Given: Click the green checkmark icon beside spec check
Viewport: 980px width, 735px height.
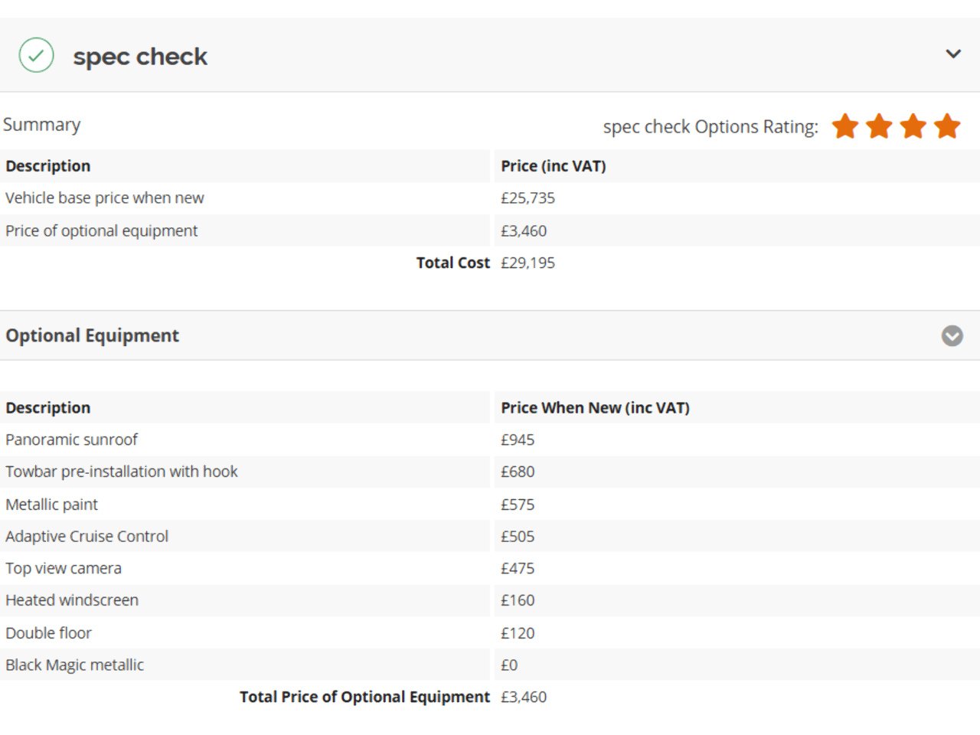Looking at the screenshot, I should pos(36,55).
